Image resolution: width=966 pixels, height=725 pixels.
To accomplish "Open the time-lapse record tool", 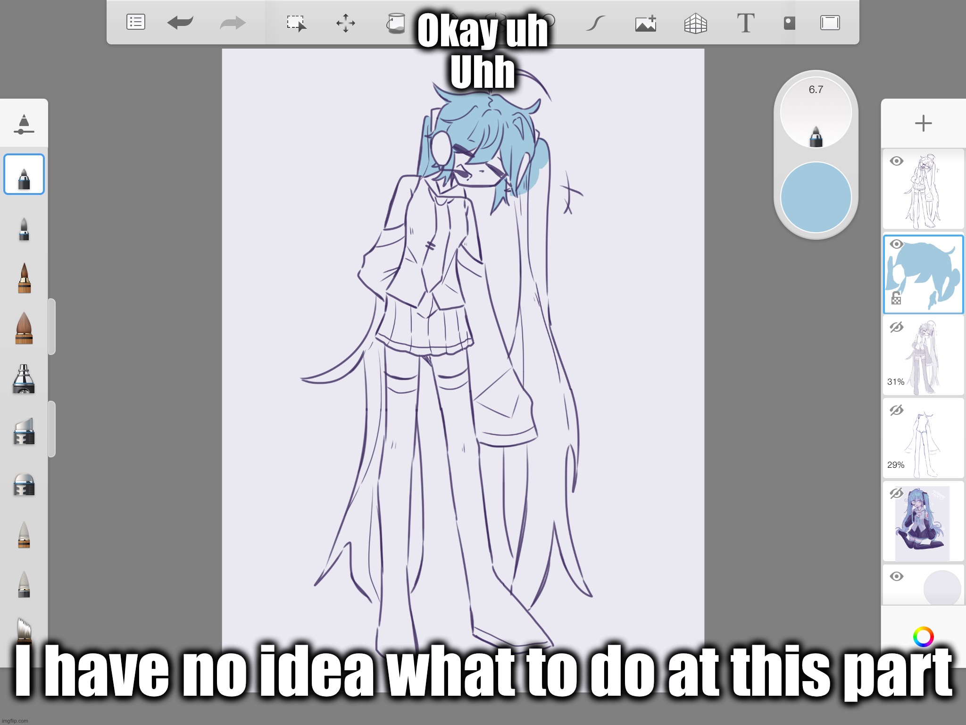I will (x=789, y=23).
